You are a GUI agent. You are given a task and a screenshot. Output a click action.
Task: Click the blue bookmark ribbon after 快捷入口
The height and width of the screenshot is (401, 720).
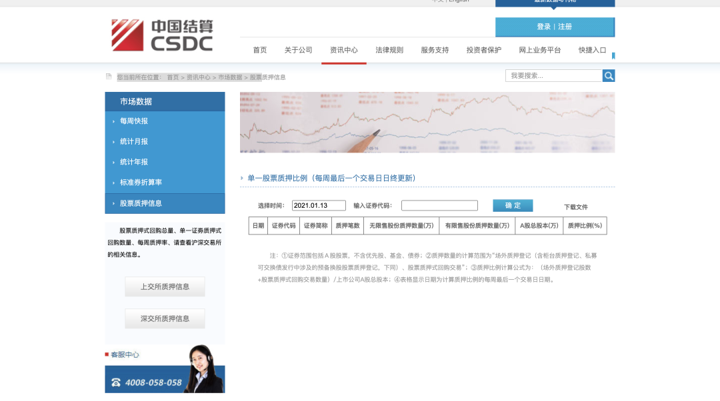tap(613, 55)
